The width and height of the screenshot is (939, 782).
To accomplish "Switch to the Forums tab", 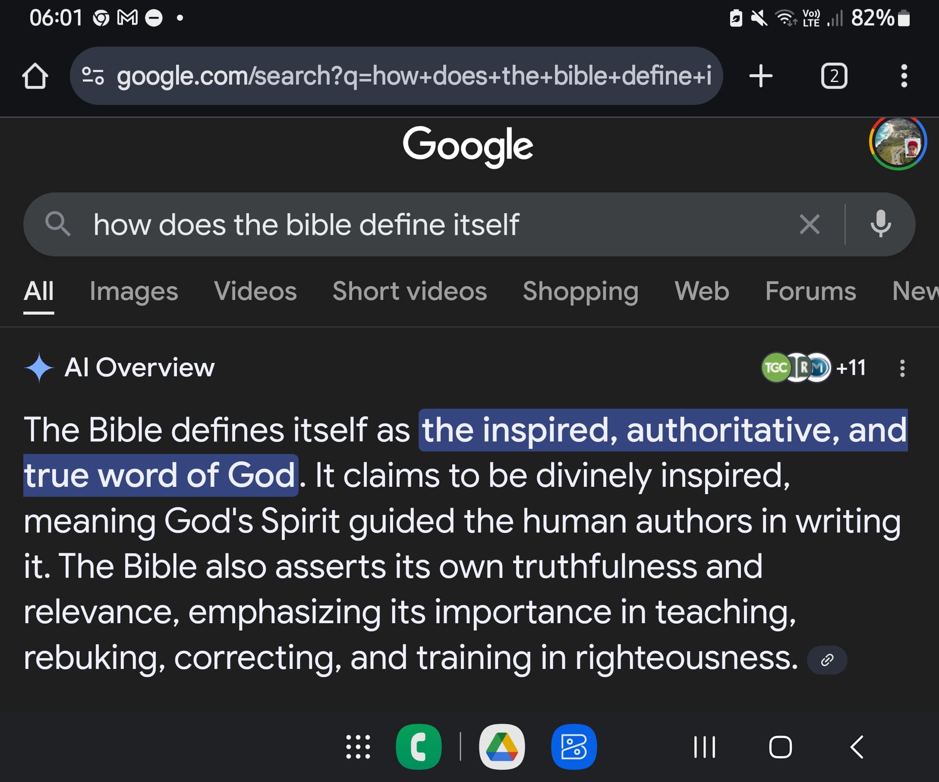I will pyautogui.click(x=810, y=291).
